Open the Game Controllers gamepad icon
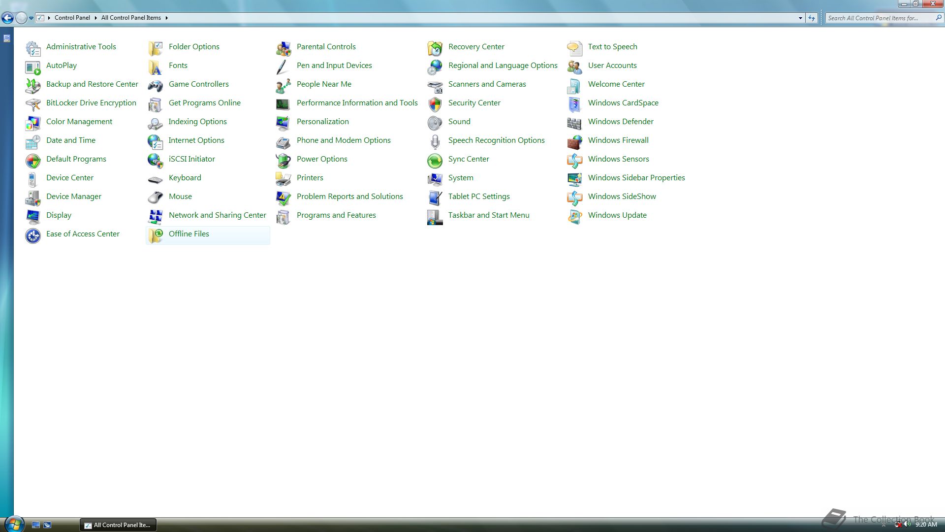The height and width of the screenshot is (532, 945). coord(156,85)
